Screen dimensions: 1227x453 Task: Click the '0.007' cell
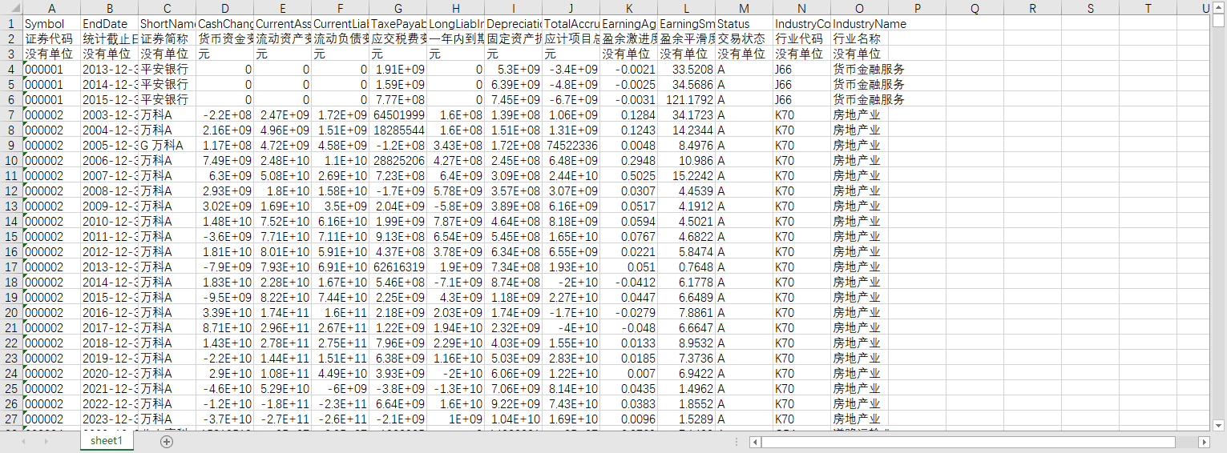(x=628, y=374)
